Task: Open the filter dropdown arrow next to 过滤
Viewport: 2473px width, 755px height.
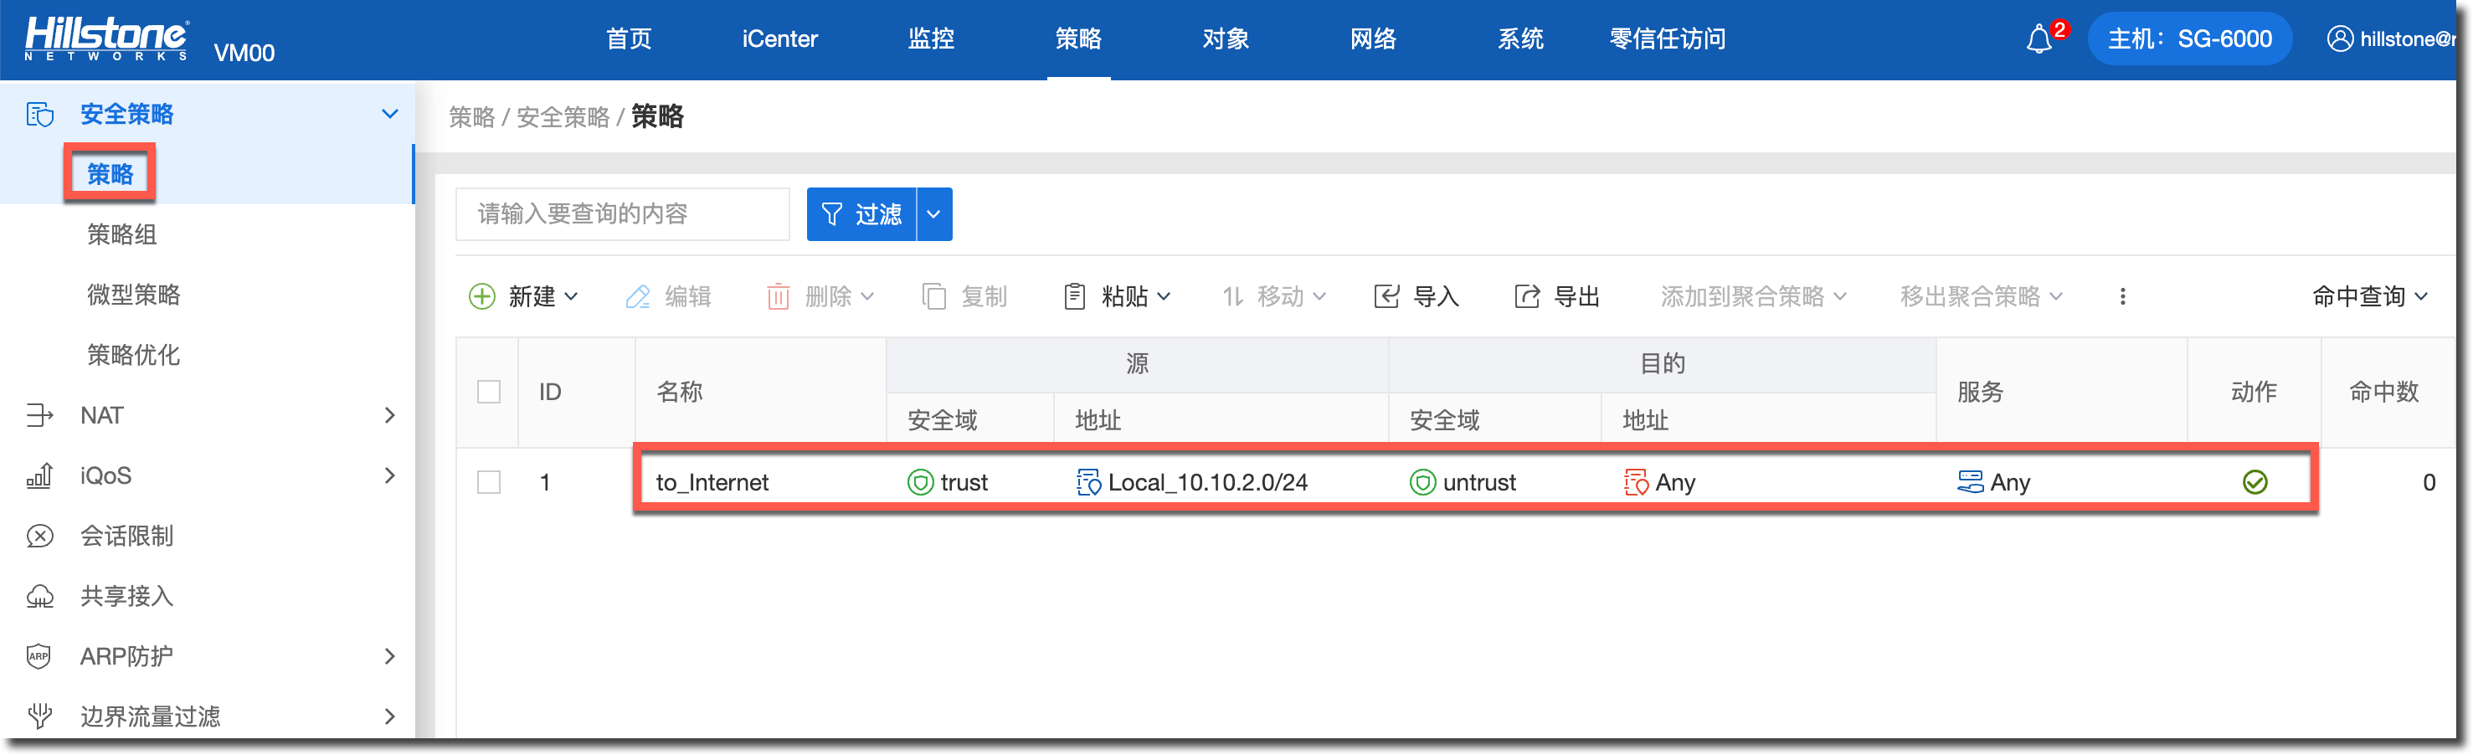Action: point(933,214)
